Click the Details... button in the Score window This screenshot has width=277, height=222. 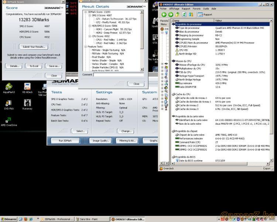pyautogui.click(x=14, y=66)
